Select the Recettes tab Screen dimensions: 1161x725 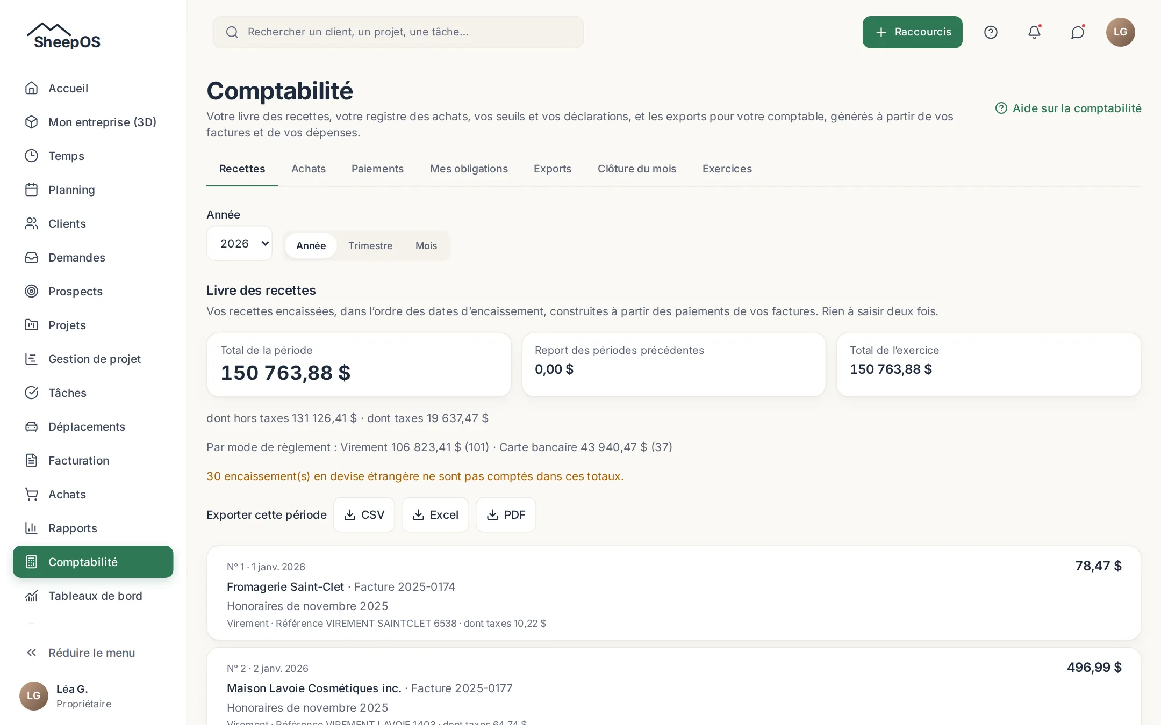tap(242, 169)
